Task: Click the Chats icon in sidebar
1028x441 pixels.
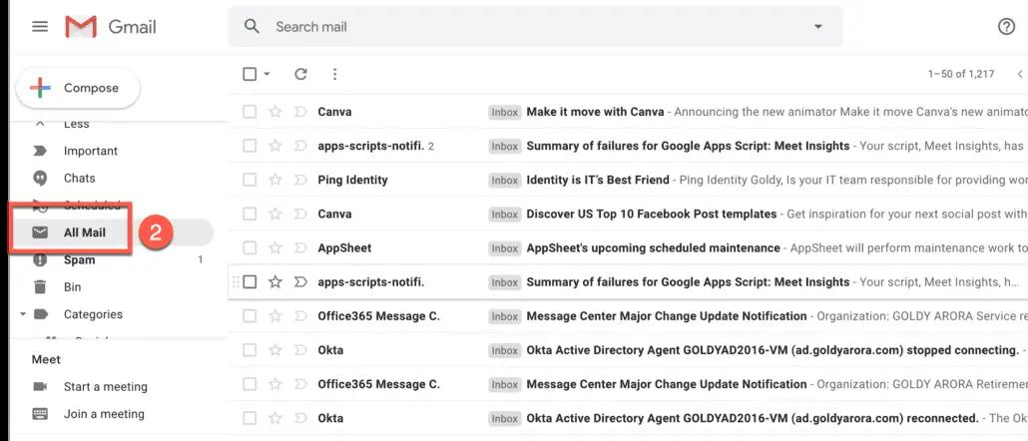Action: [x=40, y=179]
